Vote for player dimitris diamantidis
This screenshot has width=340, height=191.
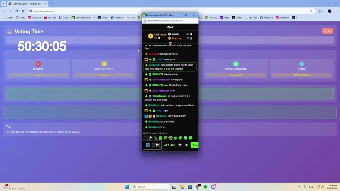tap(236, 69)
